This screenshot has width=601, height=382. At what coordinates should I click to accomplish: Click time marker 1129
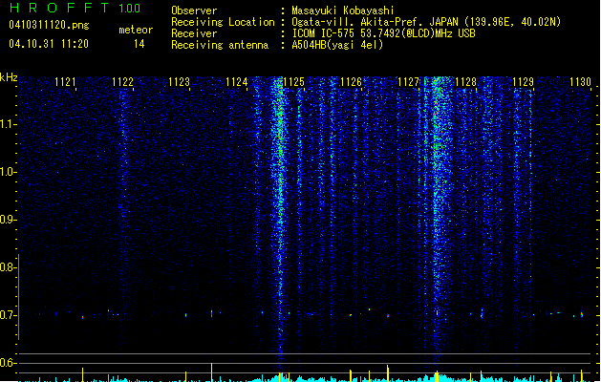coord(523,82)
